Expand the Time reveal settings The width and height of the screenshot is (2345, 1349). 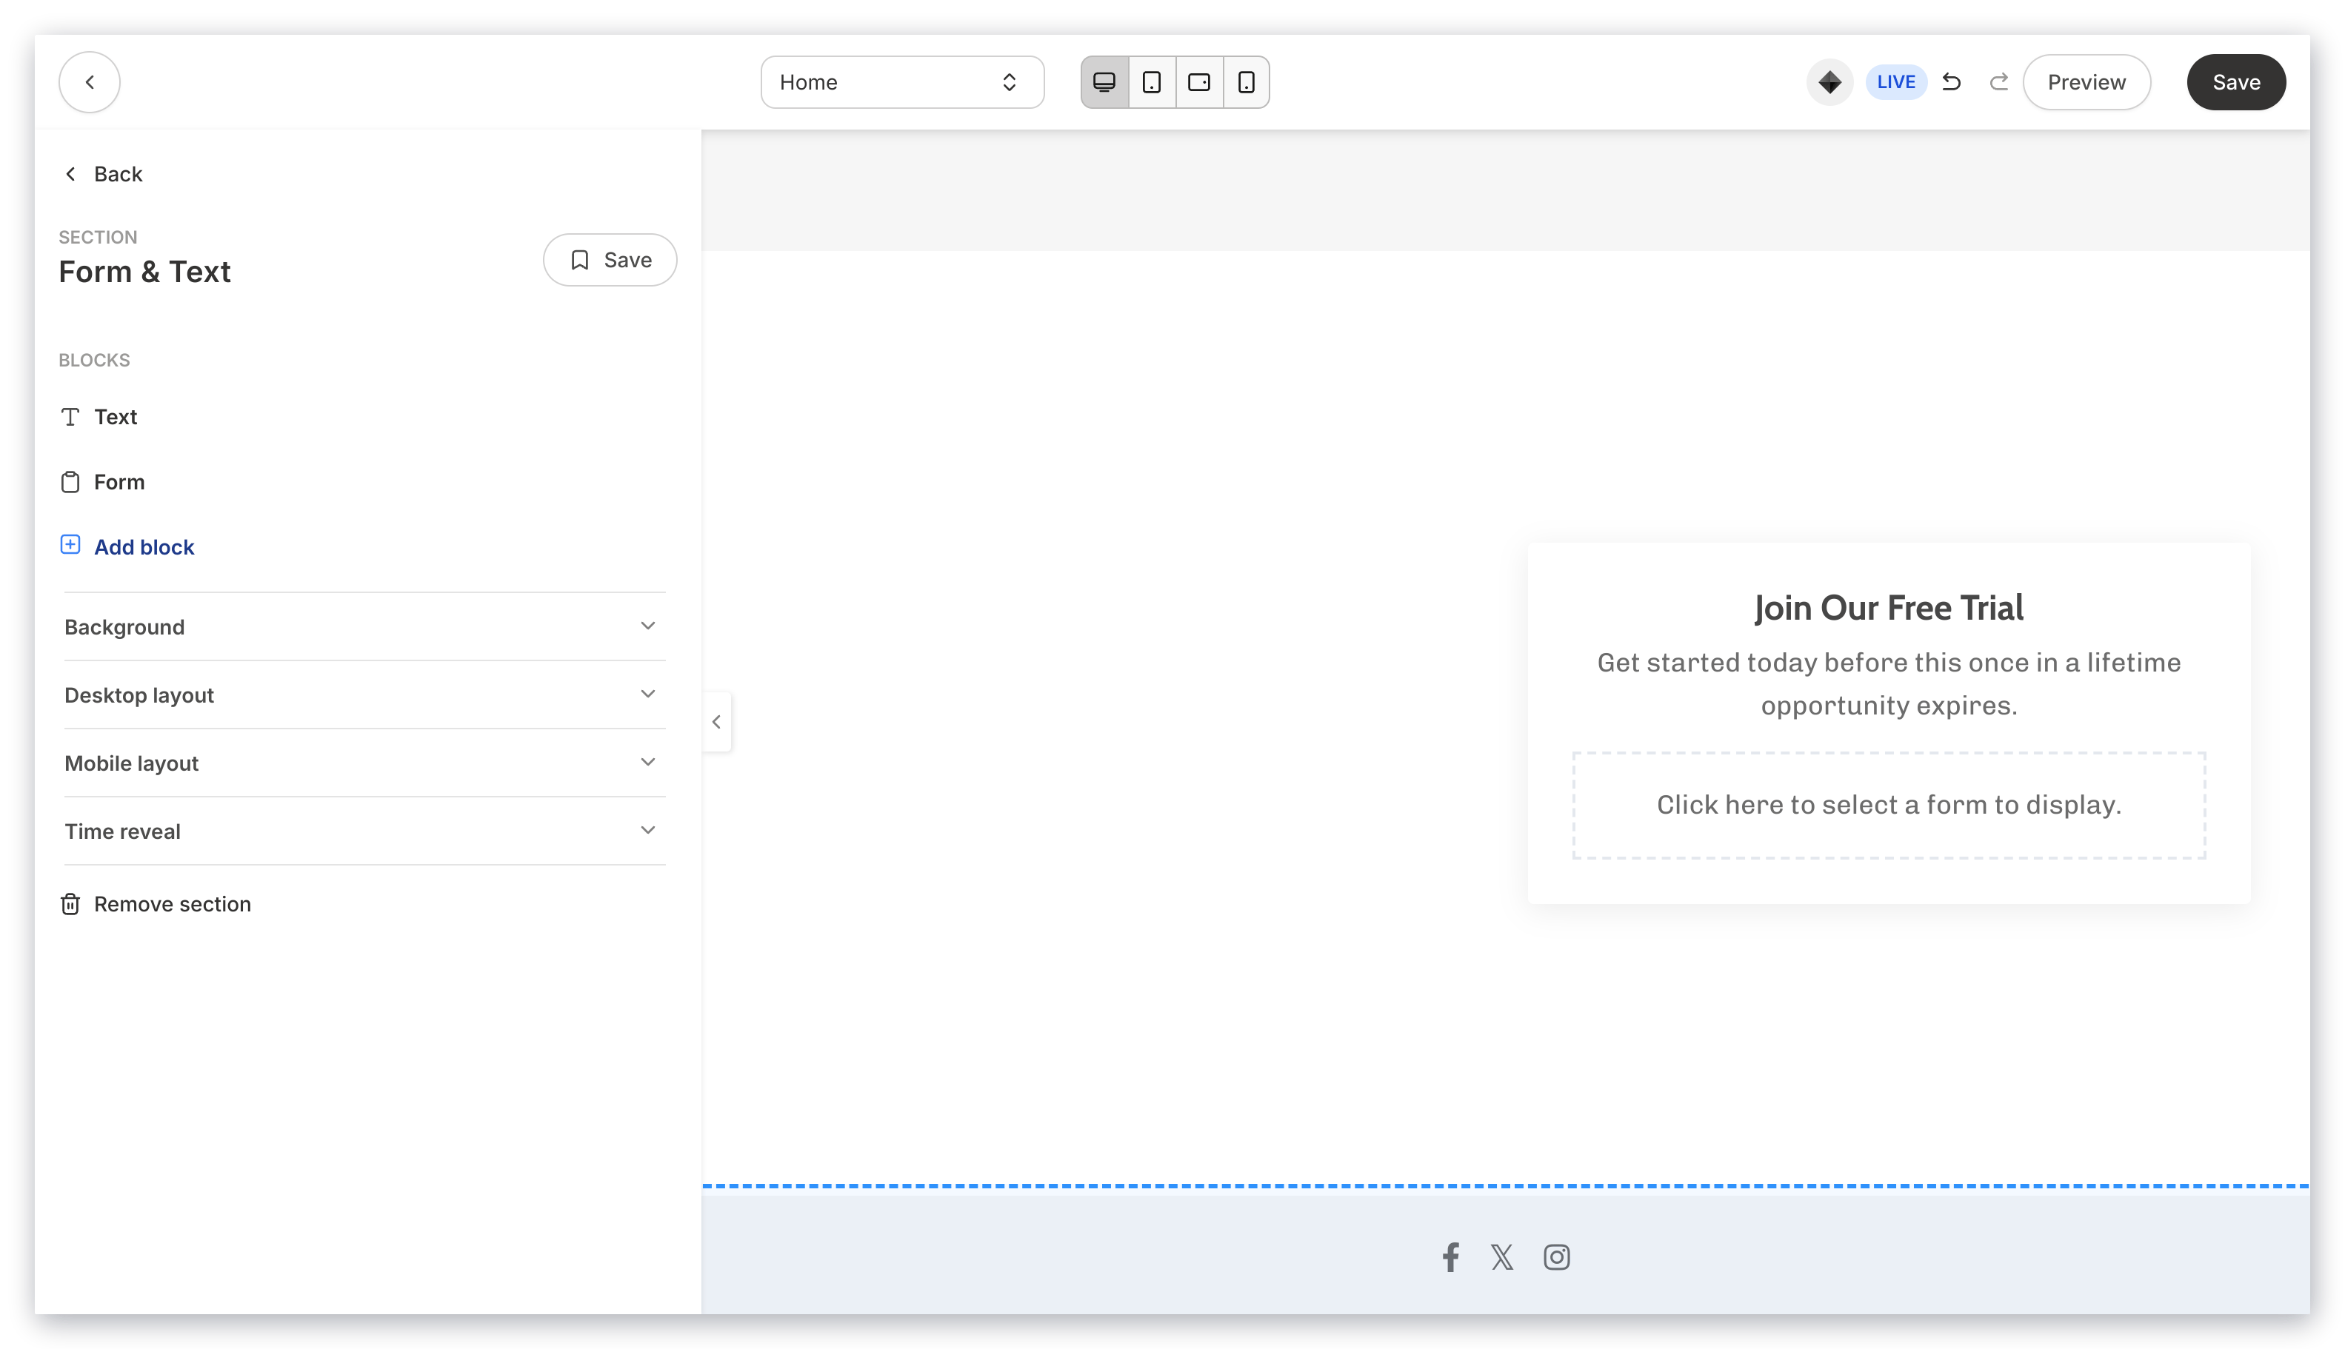tap(364, 831)
